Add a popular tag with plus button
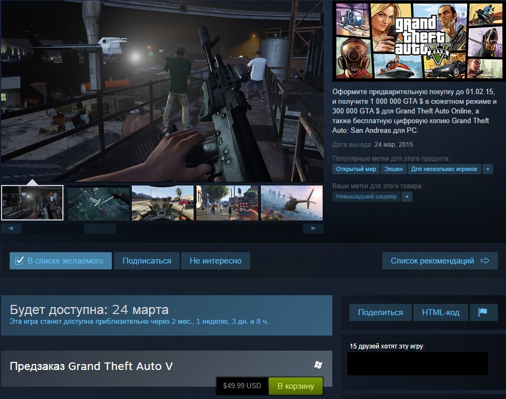 (488, 169)
